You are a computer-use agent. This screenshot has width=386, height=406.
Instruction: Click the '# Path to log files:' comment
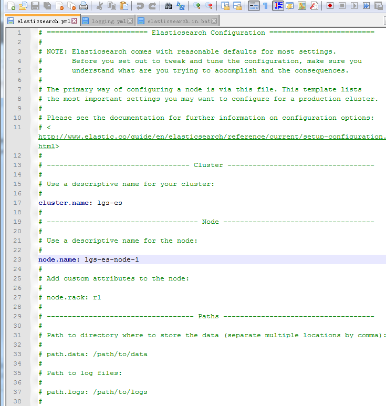coord(80,373)
